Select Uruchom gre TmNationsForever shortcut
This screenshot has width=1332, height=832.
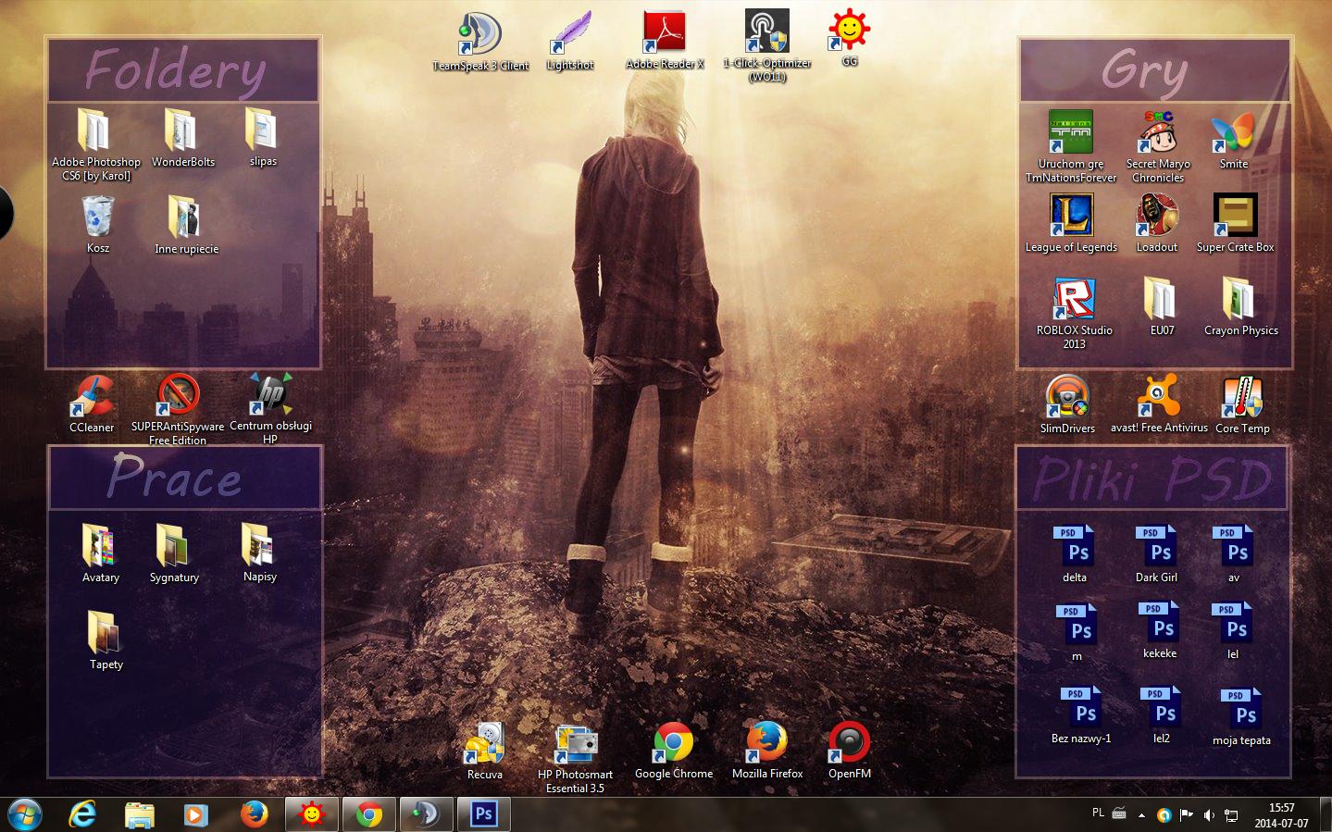pos(1071,146)
